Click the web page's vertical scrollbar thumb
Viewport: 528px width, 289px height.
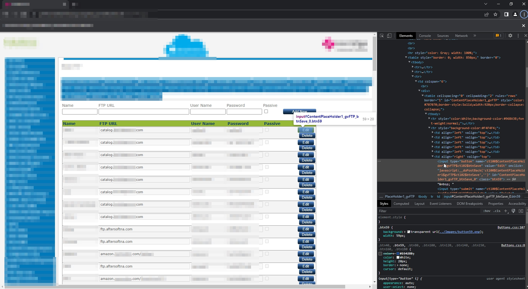point(374,54)
